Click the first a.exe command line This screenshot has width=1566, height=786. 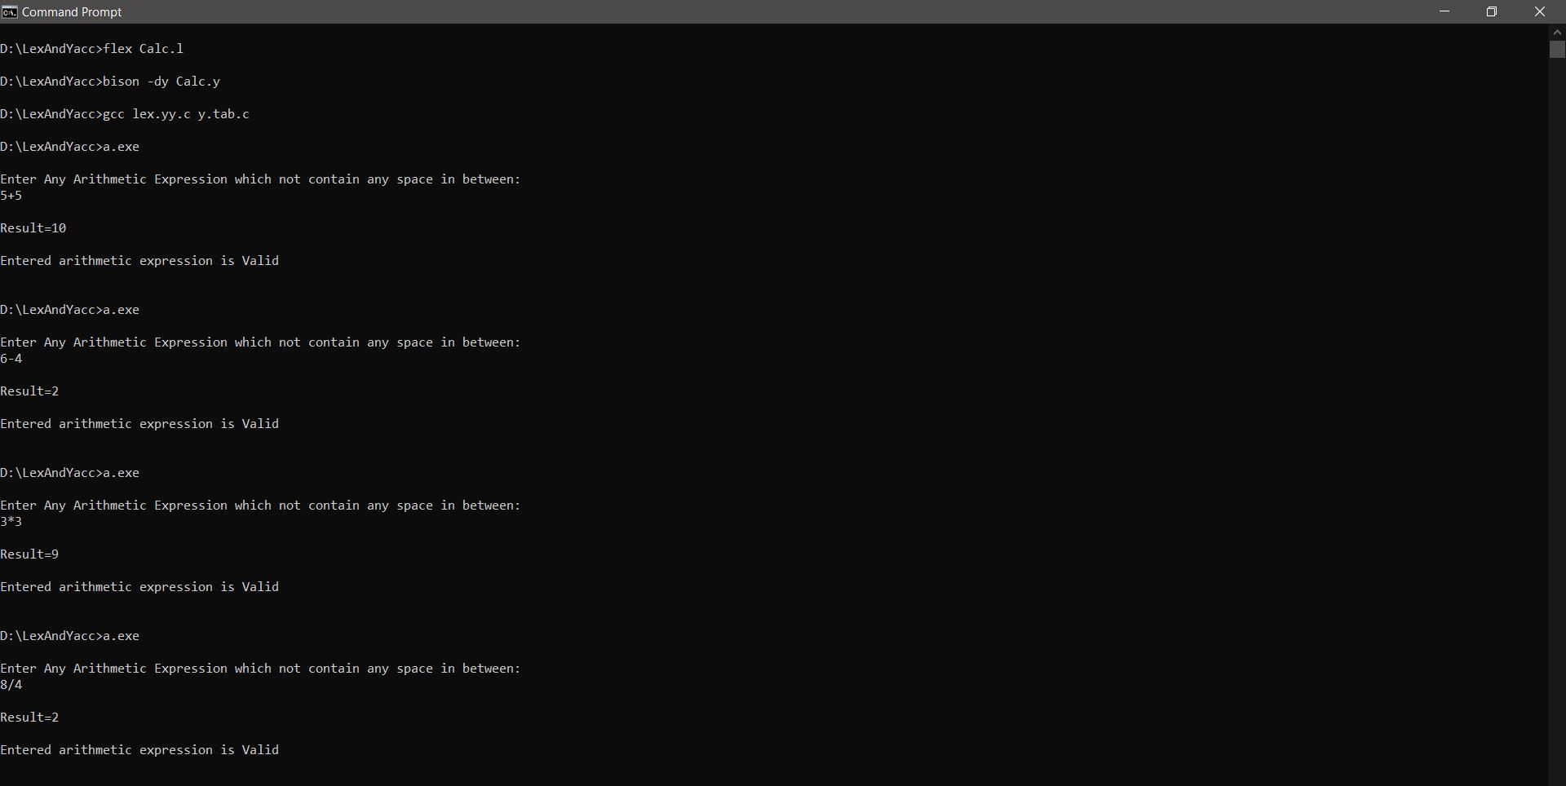69,147
